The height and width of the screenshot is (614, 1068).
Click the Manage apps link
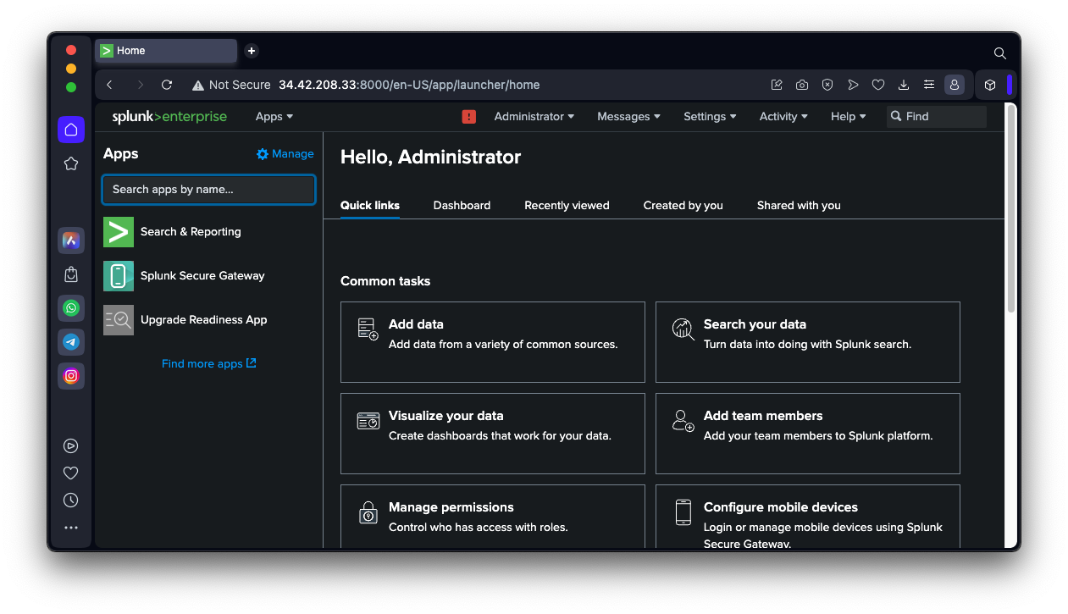tap(285, 154)
